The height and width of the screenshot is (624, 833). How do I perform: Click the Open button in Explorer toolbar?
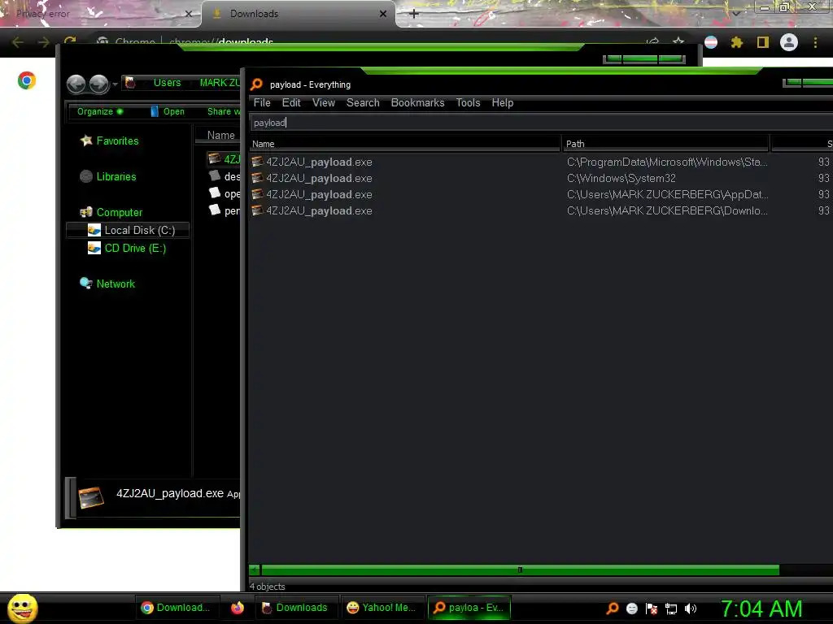[168, 111]
